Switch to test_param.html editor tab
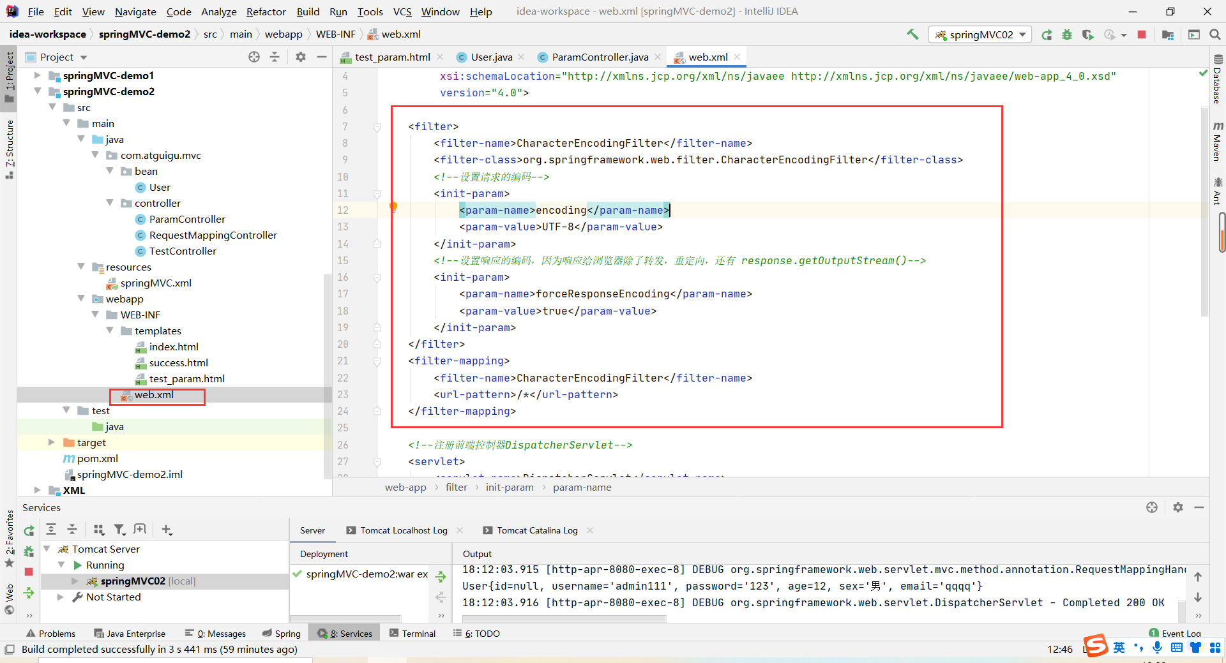The width and height of the screenshot is (1226, 663). point(392,57)
